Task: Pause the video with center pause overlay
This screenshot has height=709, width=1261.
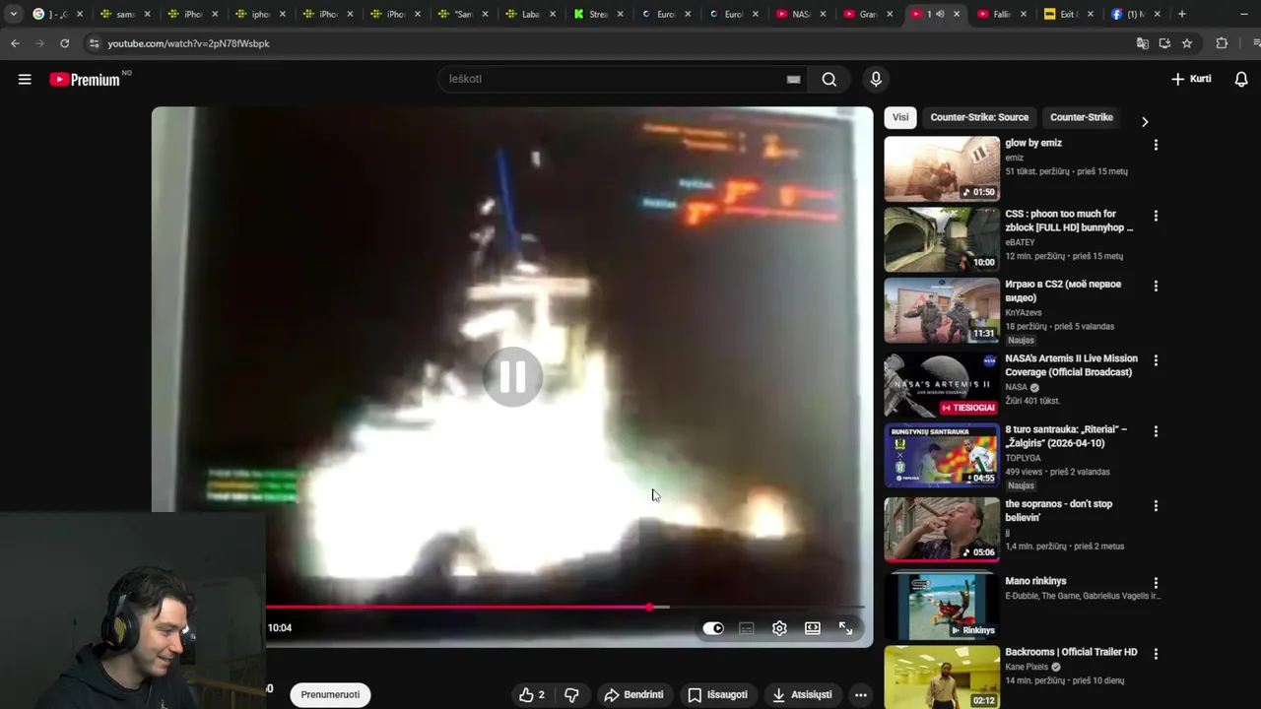Action: coord(512,376)
